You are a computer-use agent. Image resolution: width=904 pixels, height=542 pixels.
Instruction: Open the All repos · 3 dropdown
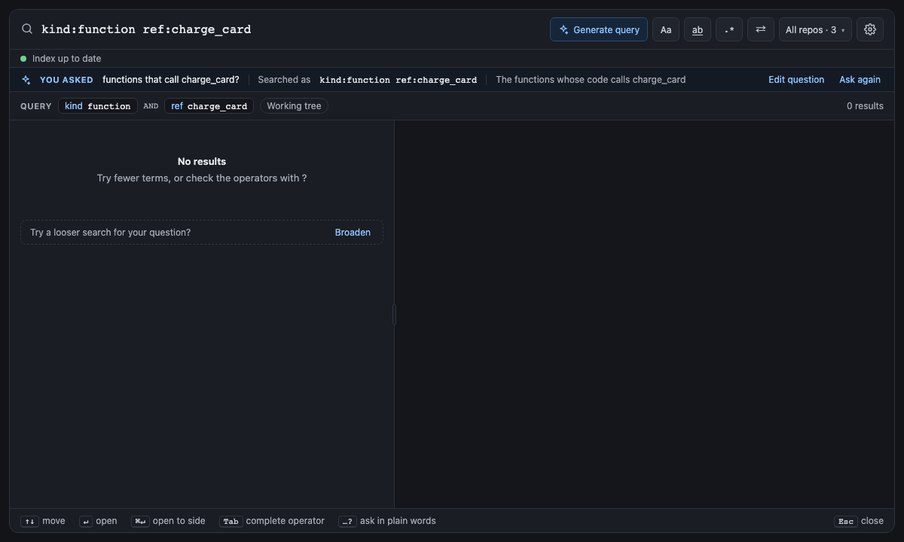(815, 29)
